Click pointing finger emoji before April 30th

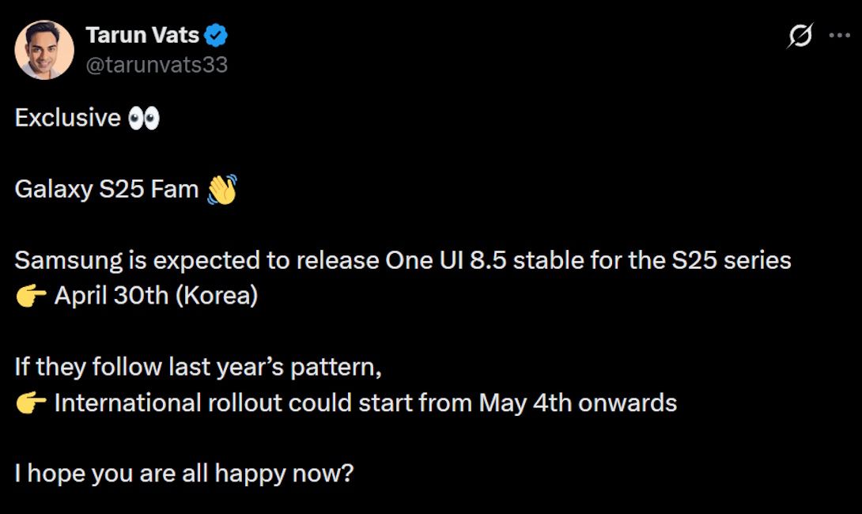[31, 297]
